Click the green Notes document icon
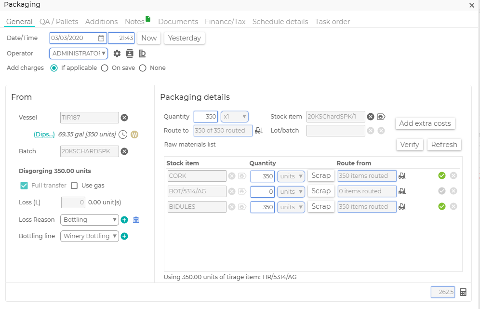Image resolution: width=480 pixels, height=309 pixels. click(x=148, y=19)
